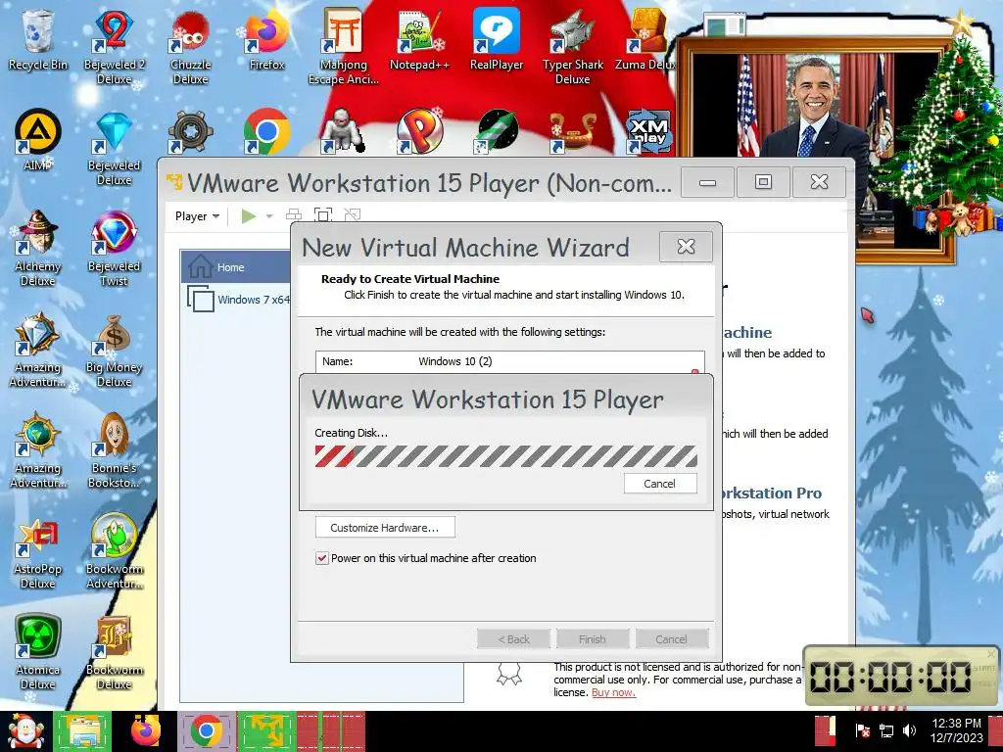Open Alchemy Deluxe desktop shortcut

37,248
